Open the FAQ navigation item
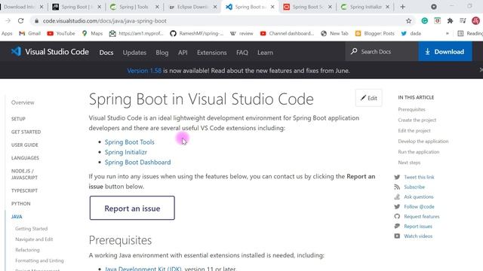 (242, 53)
